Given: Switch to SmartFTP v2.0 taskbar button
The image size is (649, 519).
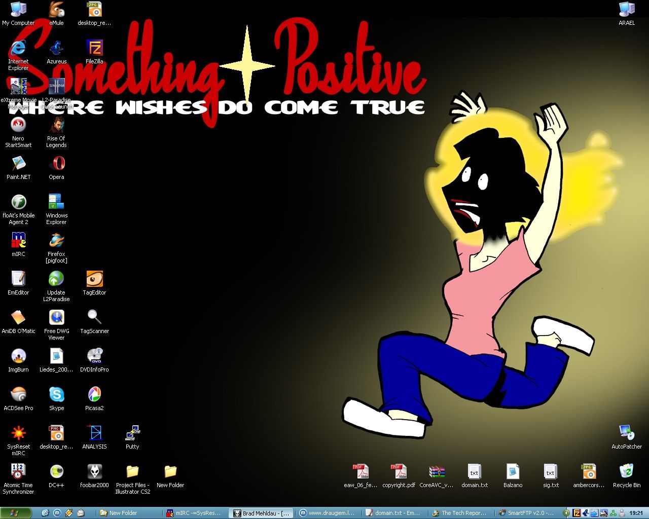Looking at the screenshot, I should click(x=527, y=513).
